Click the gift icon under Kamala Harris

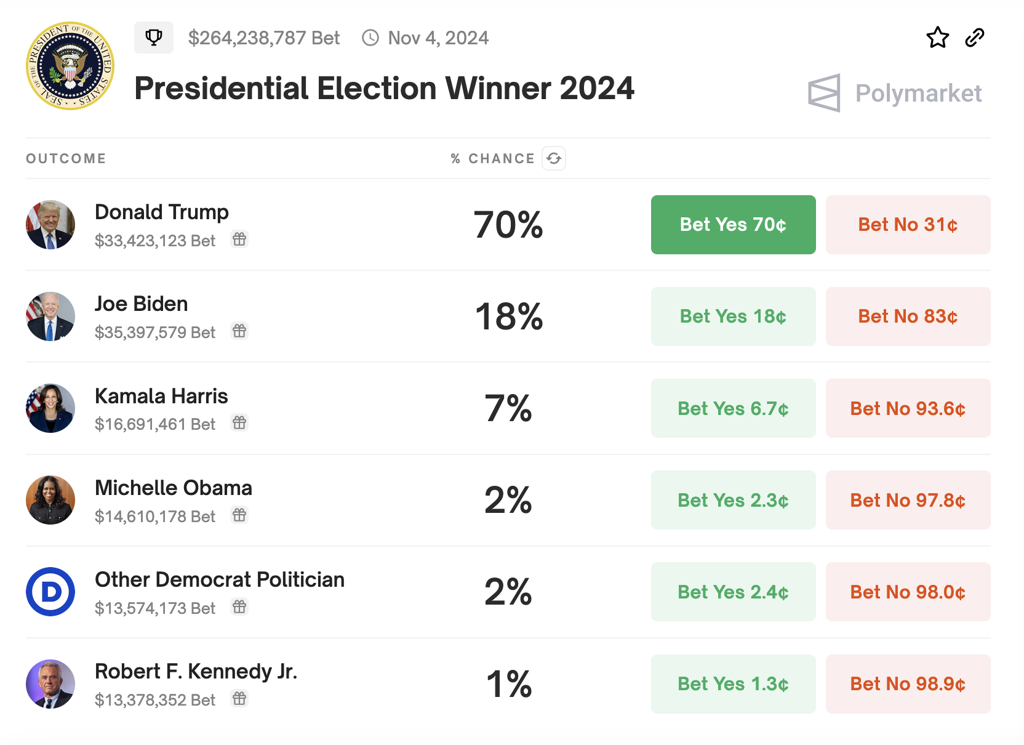tap(239, 422)
